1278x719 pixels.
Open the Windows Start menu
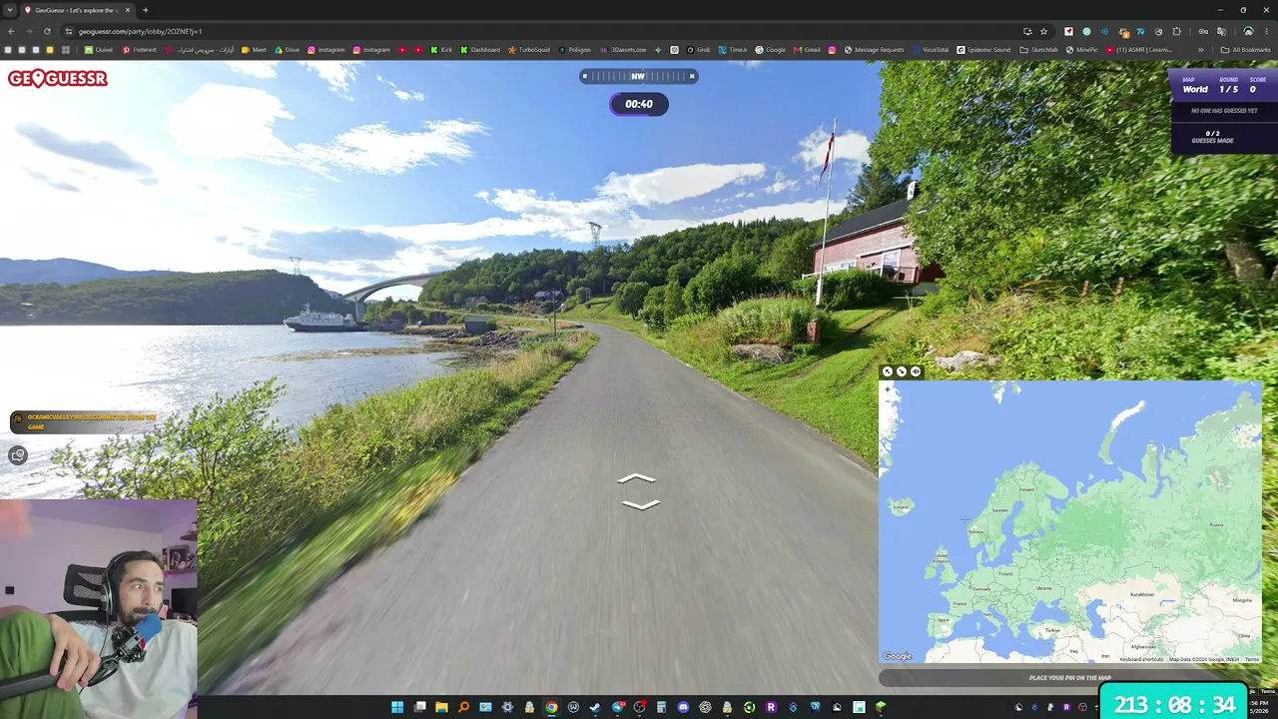pos(397,707)
